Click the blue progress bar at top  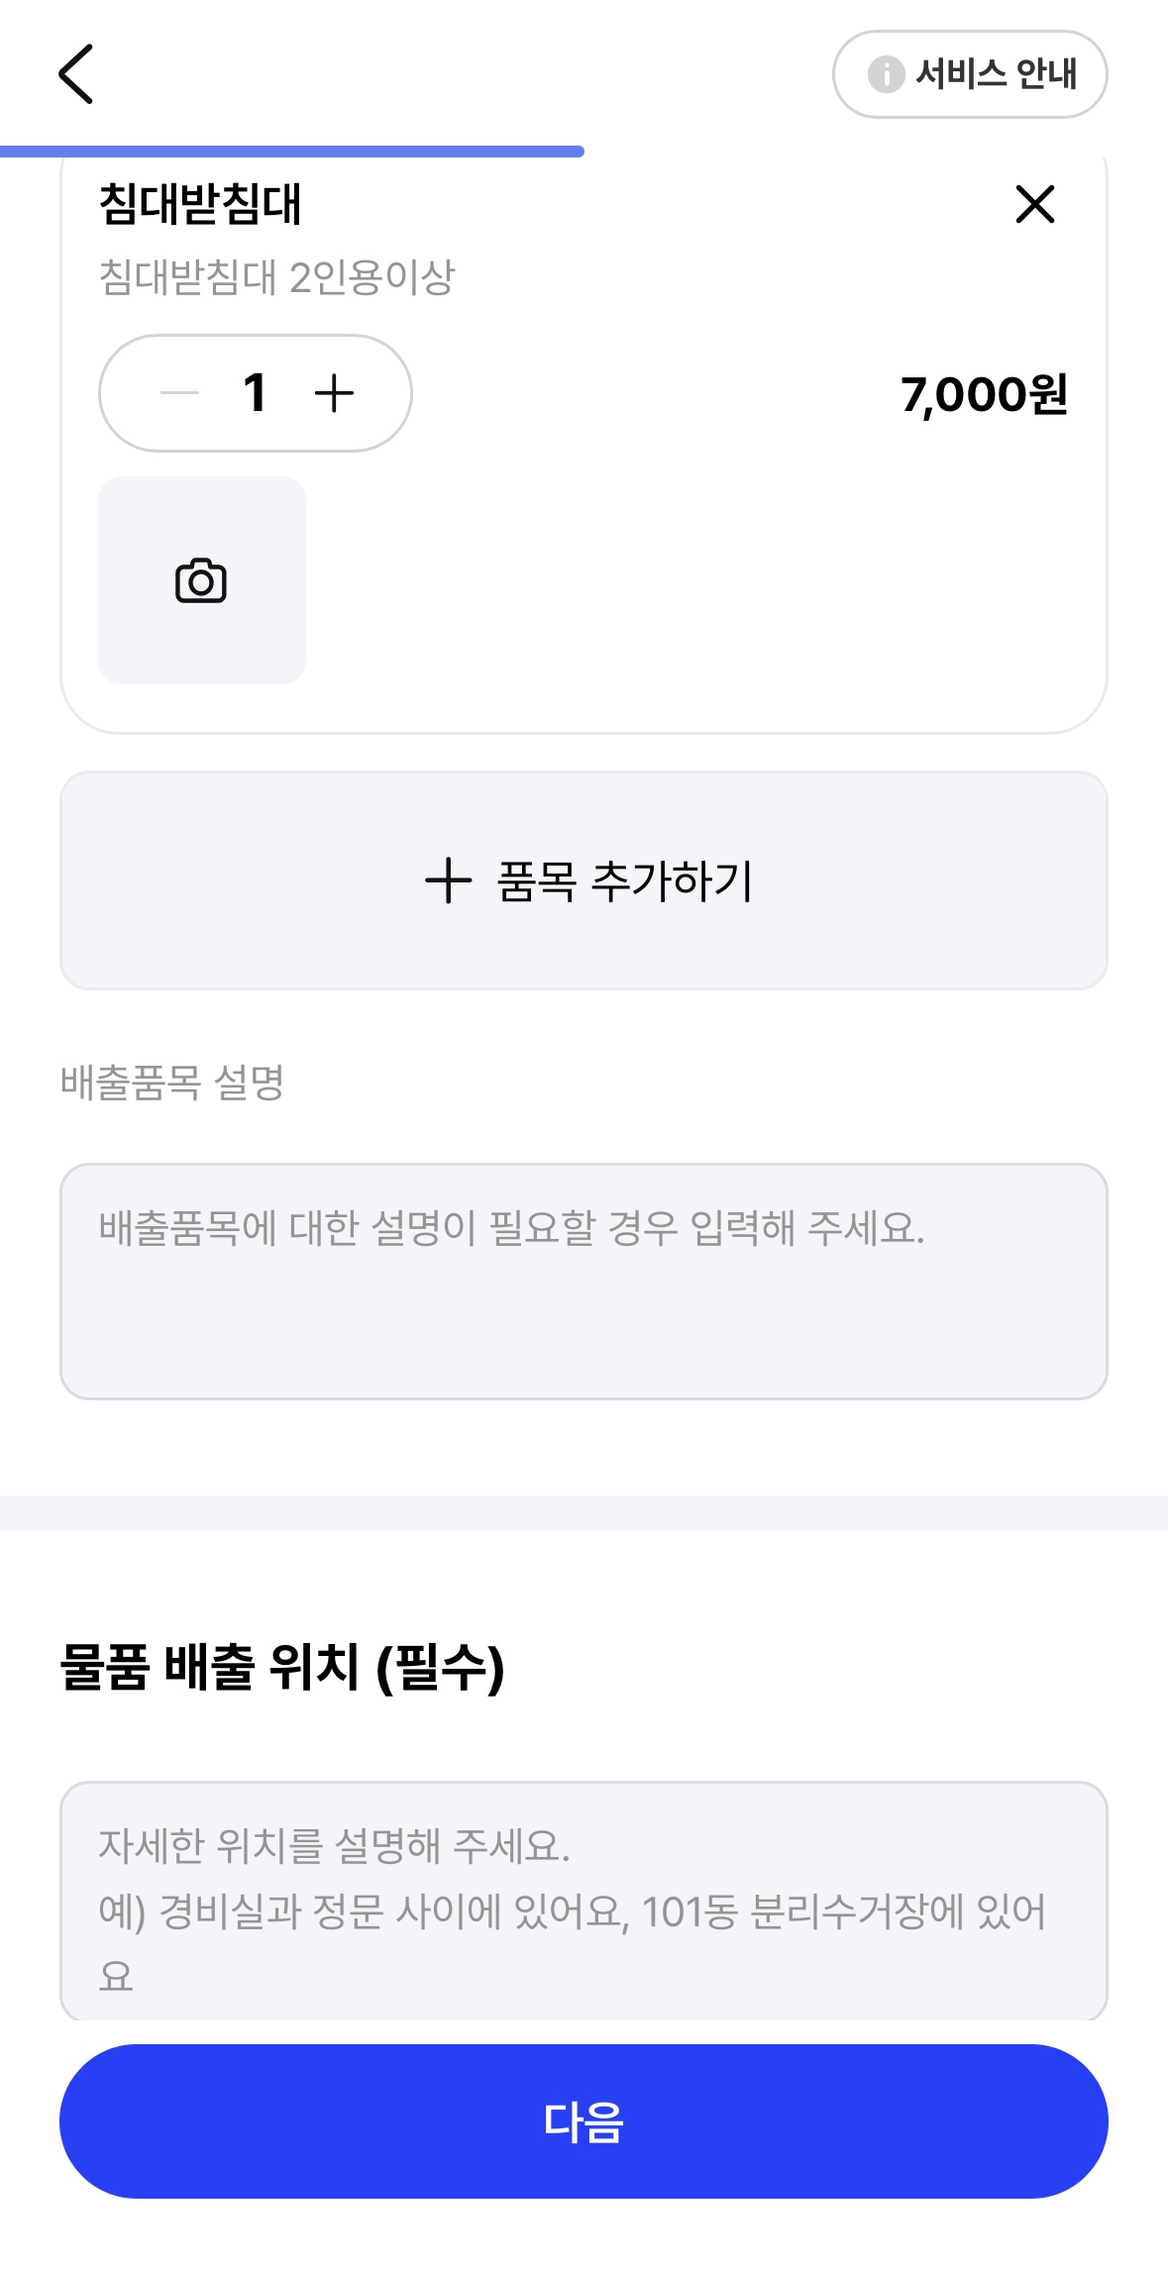[292, 152]
